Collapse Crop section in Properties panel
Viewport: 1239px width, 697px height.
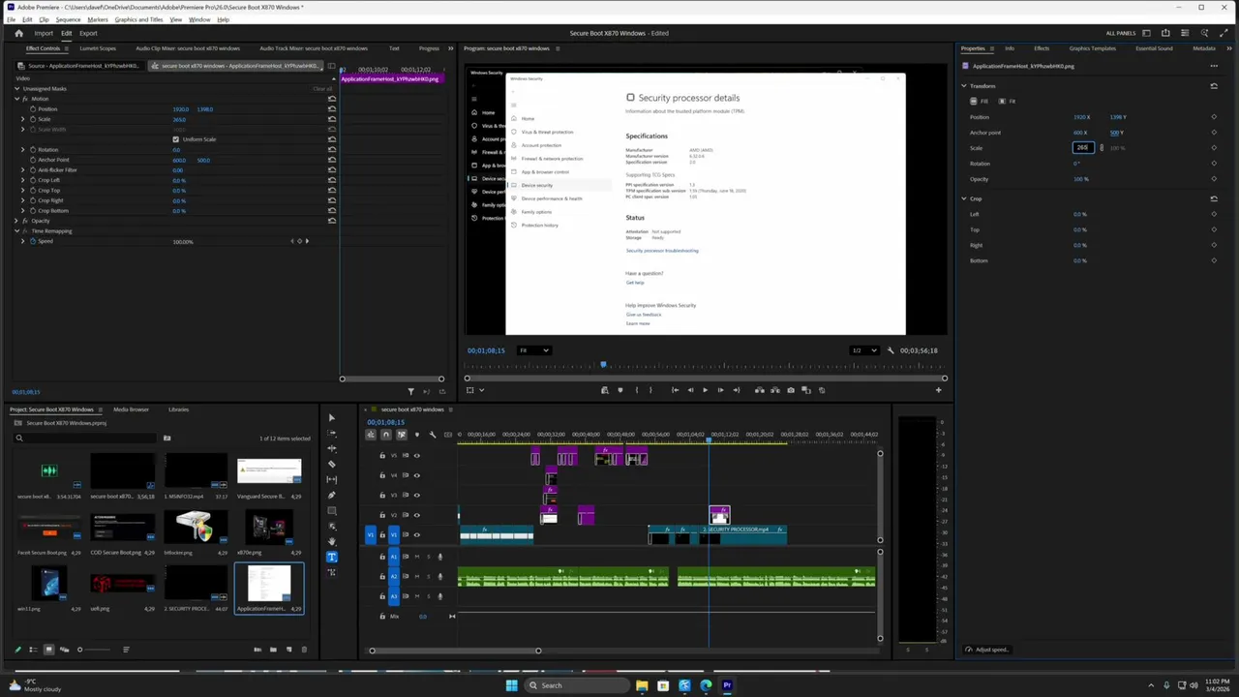tap(964, 198)
